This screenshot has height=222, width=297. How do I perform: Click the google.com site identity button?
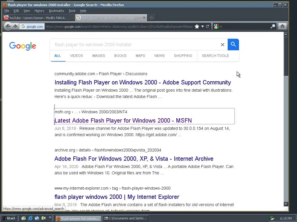32,26
